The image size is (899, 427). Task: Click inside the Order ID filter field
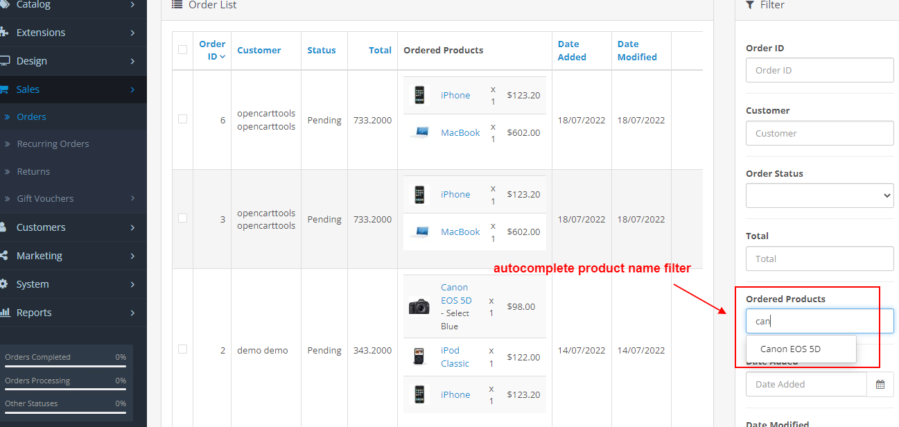pyautogui.click(x=819, y=69)
